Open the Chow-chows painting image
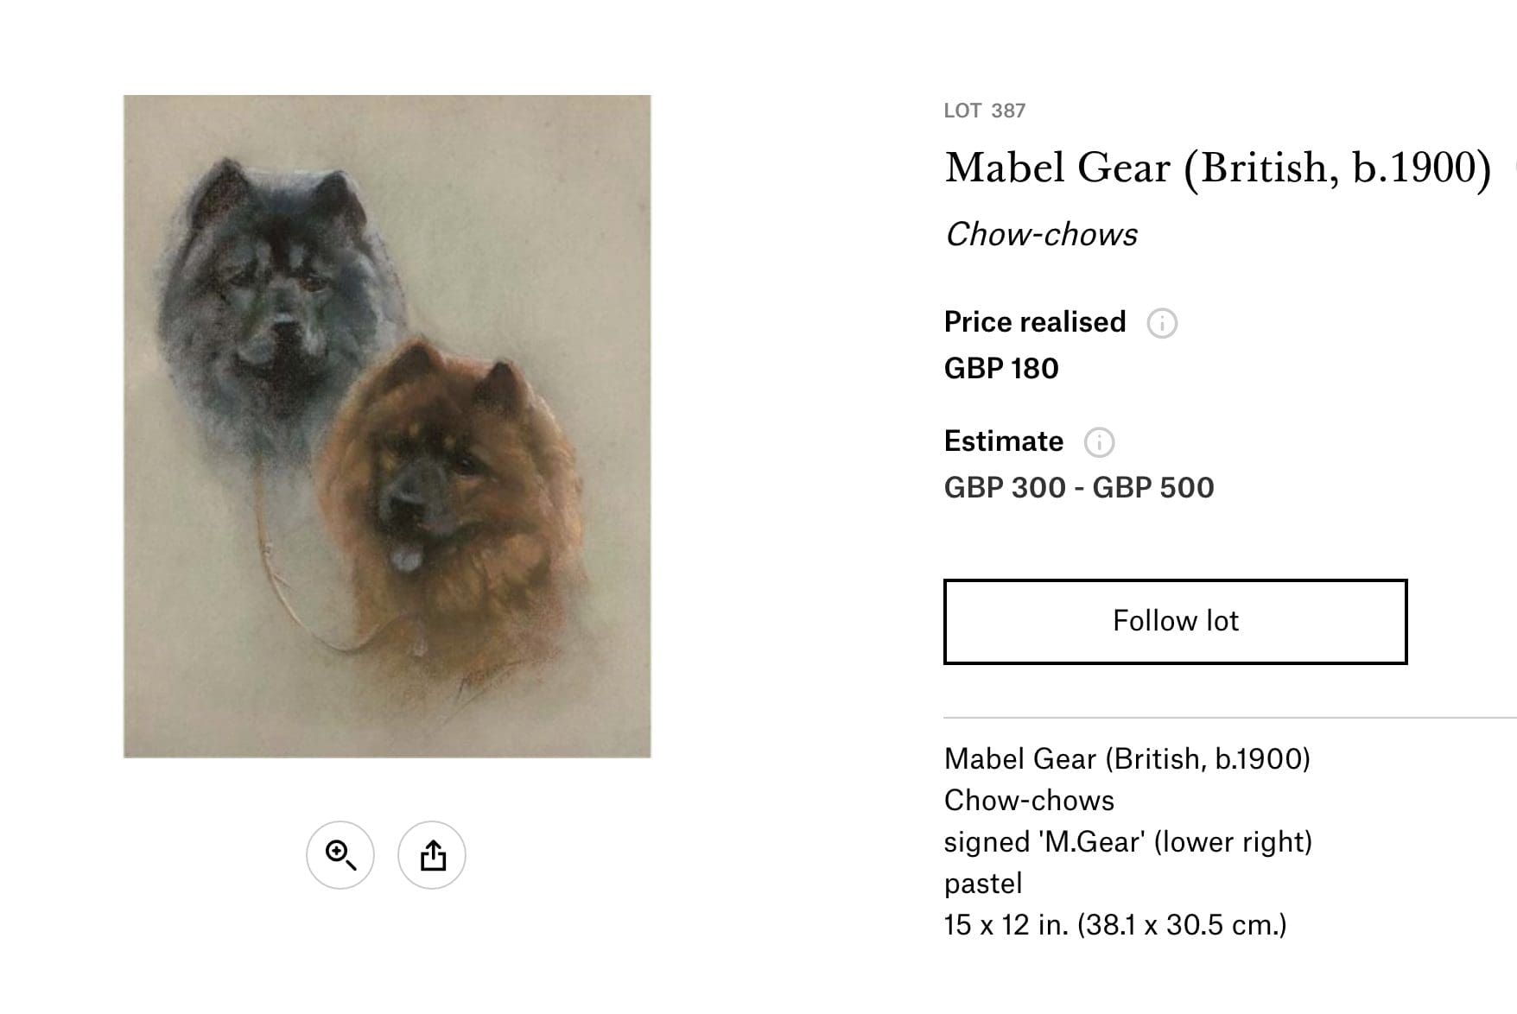Image resolution: width=1517 pixels, height=1014 pixels. [387, 427]
